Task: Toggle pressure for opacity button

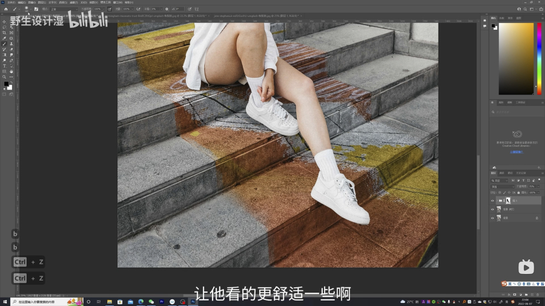Action: pyautogui.click(x=110, y=9)
